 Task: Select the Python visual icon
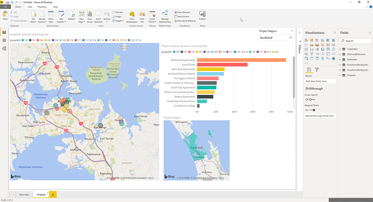pos(328,59)
